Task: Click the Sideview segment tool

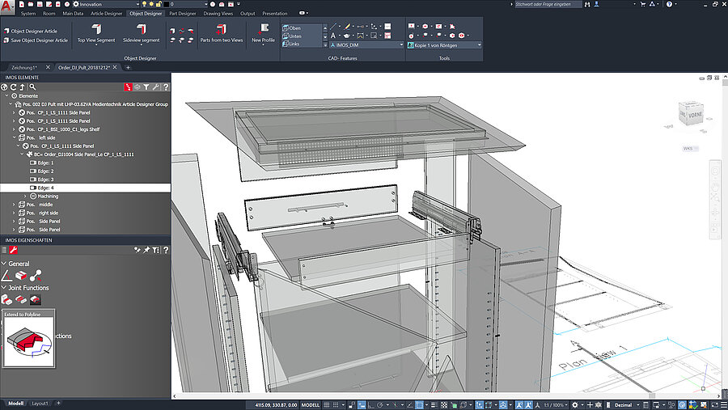Action: click(x=141, y=32)
